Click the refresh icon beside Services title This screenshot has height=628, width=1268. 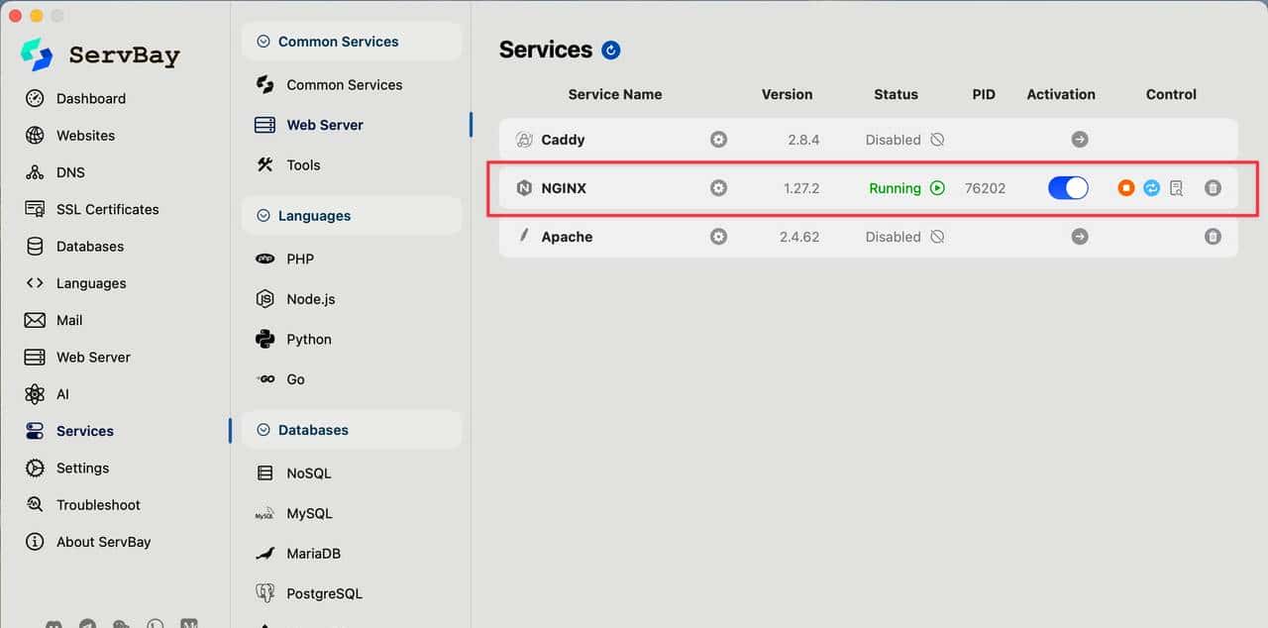(x=611, y=51)
